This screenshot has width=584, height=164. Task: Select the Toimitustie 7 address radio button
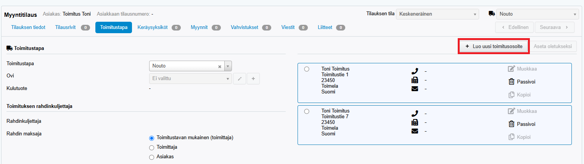point(307,111)
